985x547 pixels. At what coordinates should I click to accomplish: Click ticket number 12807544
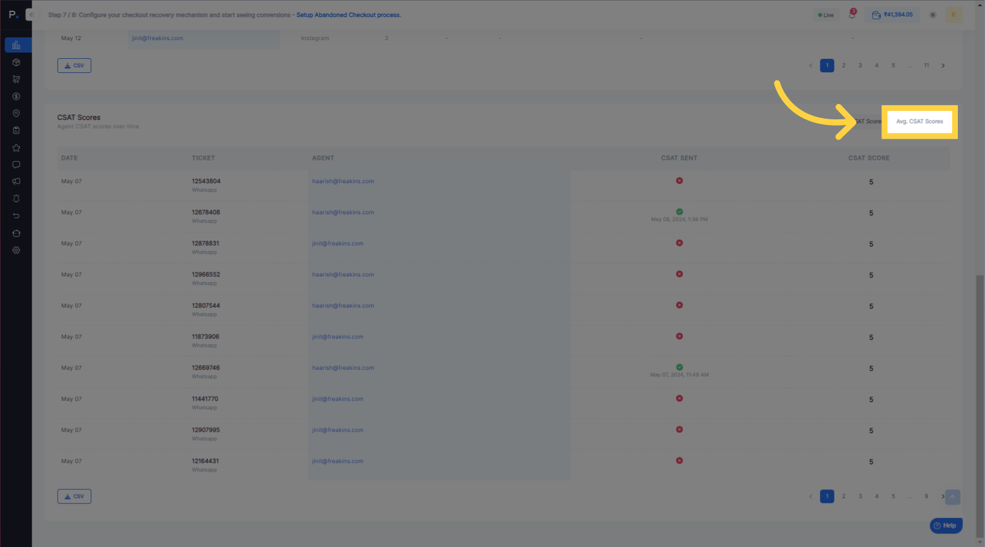coord(206,306)
